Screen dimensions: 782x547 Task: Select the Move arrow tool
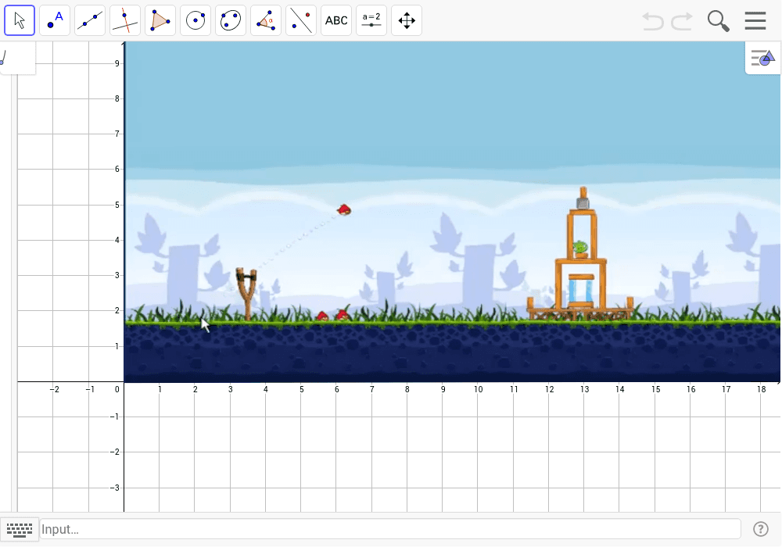(x=20, y=20)
